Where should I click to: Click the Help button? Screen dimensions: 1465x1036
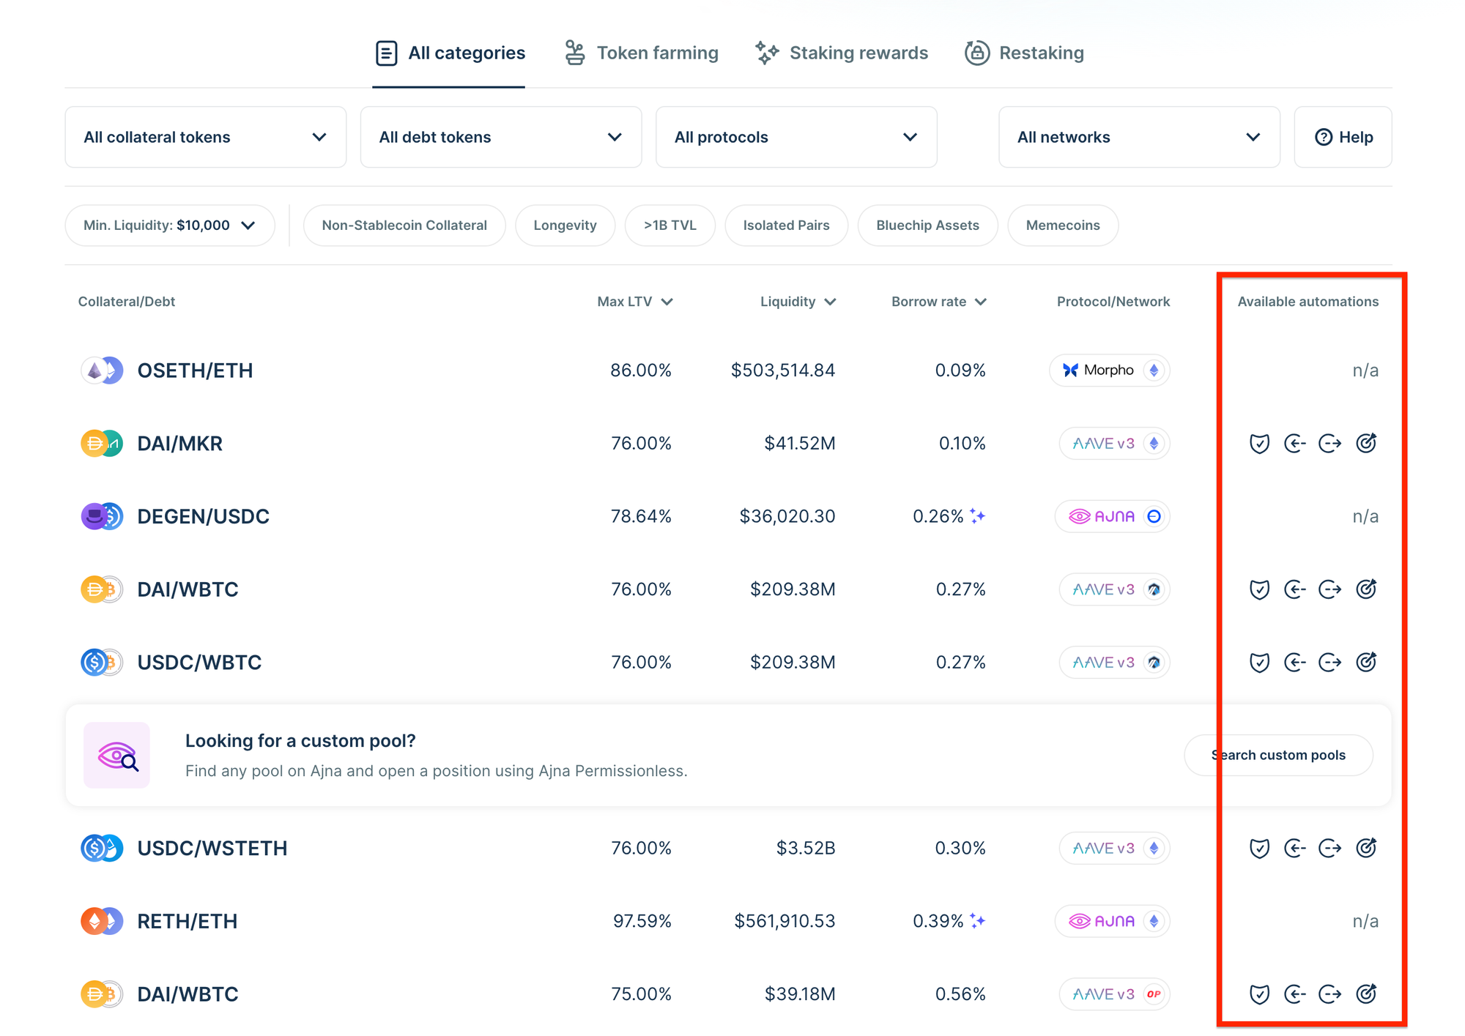tap(1343, 137)
